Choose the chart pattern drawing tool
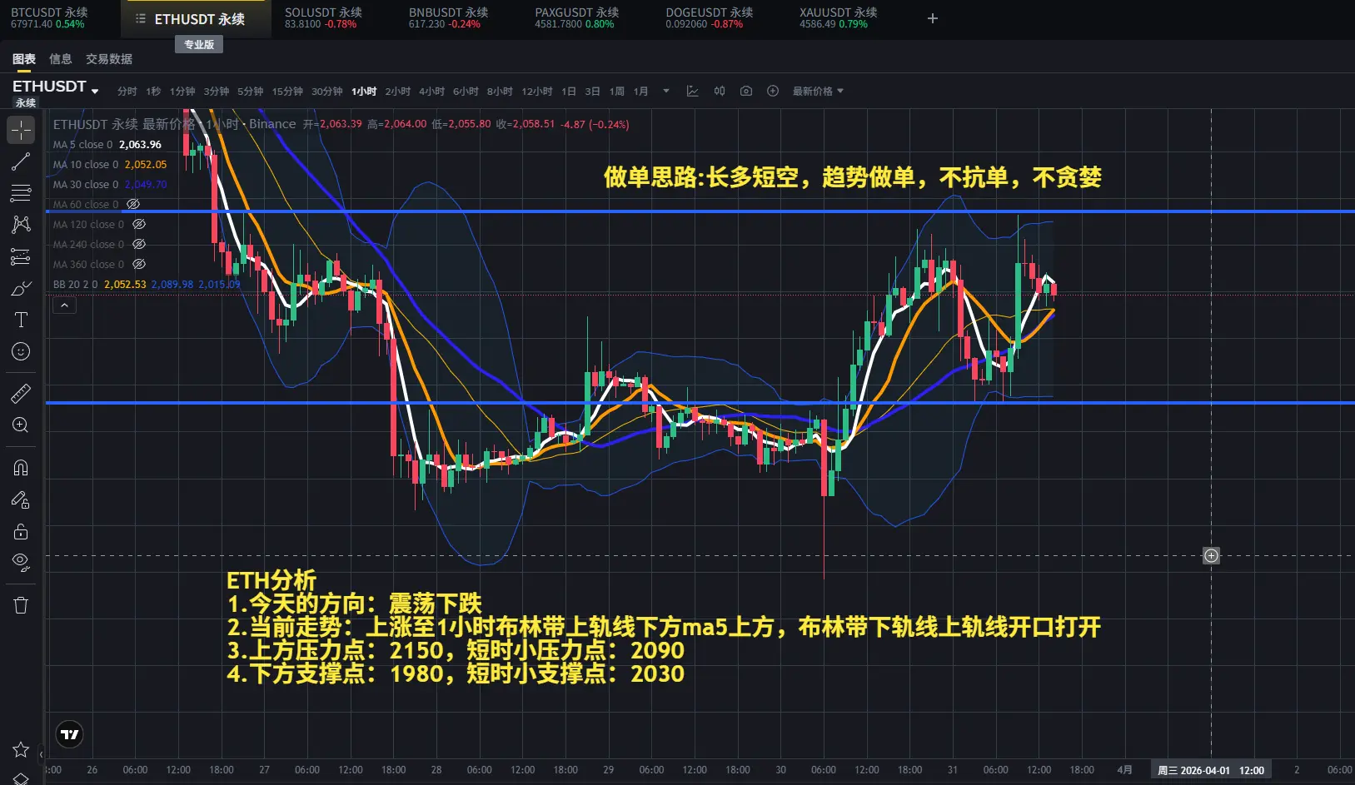This screenshot has height=785, width=1355. (21, 225)
